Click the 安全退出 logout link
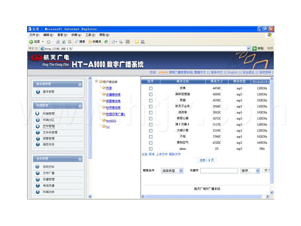 [x=248, y=72]
